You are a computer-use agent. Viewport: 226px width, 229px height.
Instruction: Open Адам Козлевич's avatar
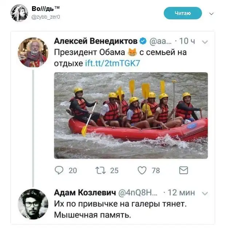point(33,204)
